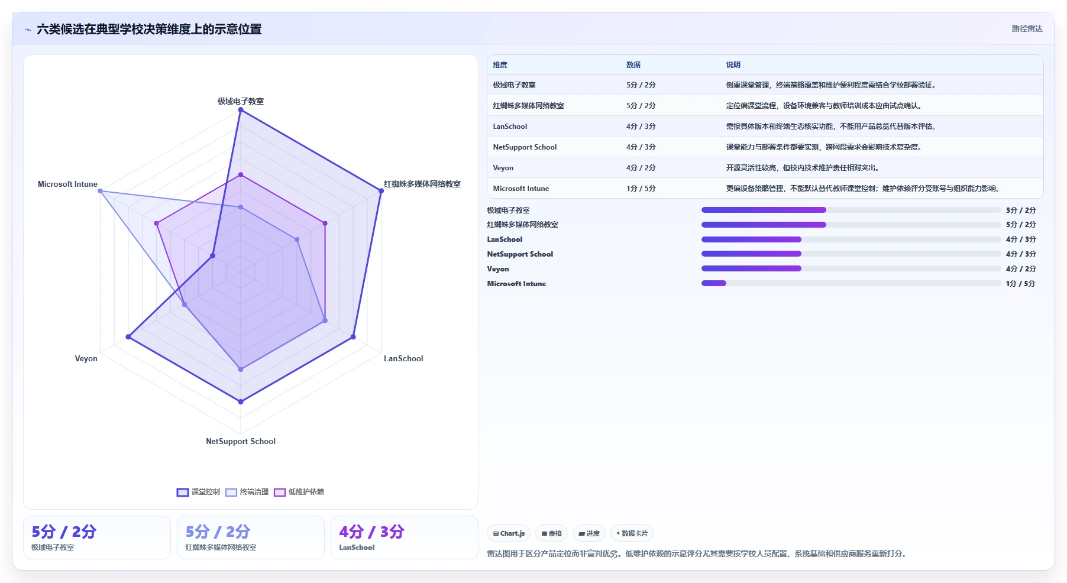Click the LanSchool progress bar
Viewport: 1067px width, 583px height.
(851, 239)
